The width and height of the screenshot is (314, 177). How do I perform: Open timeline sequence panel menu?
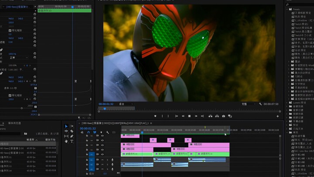coord(151,123)
